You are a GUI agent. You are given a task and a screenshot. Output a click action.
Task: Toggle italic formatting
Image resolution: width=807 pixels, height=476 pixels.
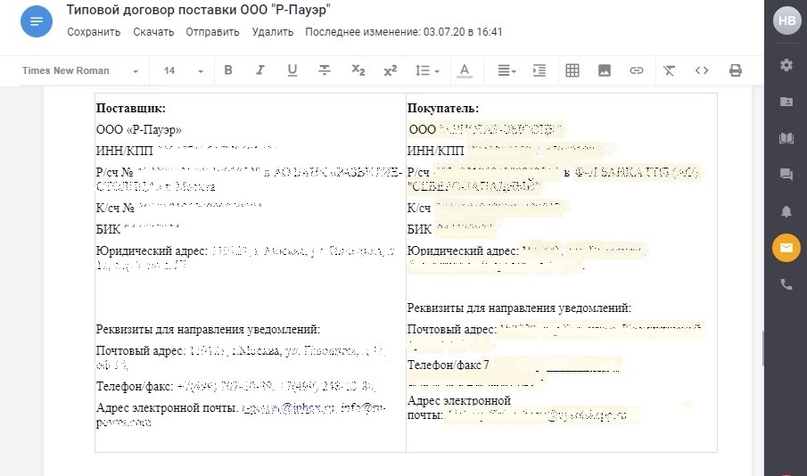[x=260, y=70]
